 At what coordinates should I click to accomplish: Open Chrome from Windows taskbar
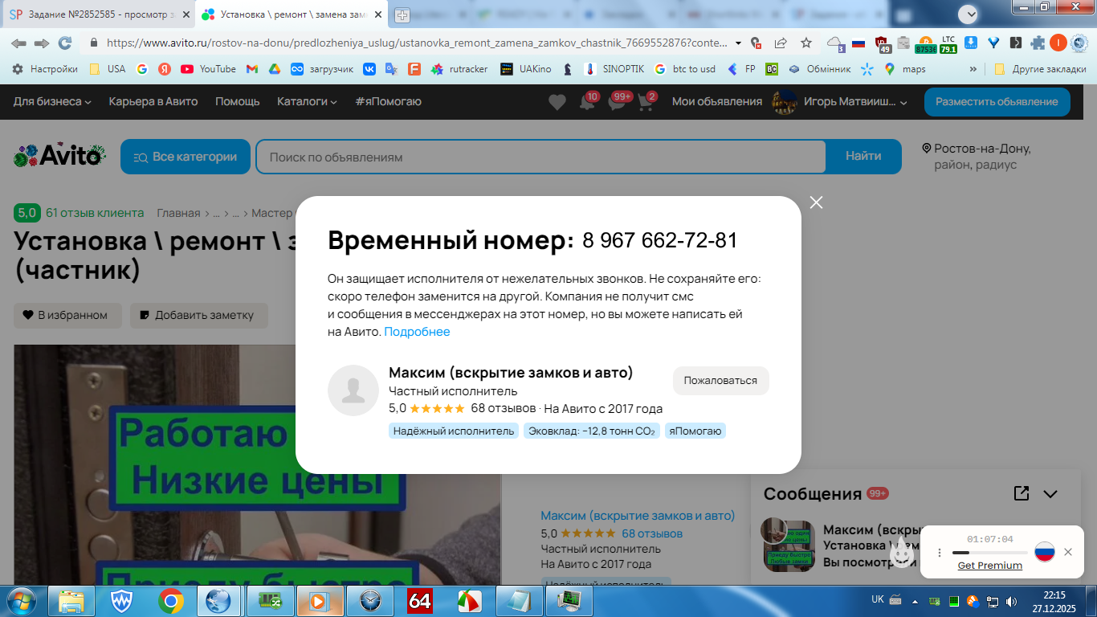(x=170, y=600)
